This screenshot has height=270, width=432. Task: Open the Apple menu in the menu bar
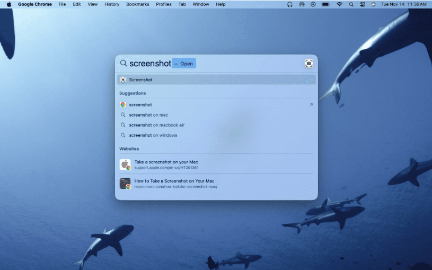tap(8, 4)
